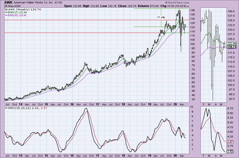Viewport: 239px width, 158px height.
Task: Click the AWK ticker symbol title
Action: click(x=8, y=2)
